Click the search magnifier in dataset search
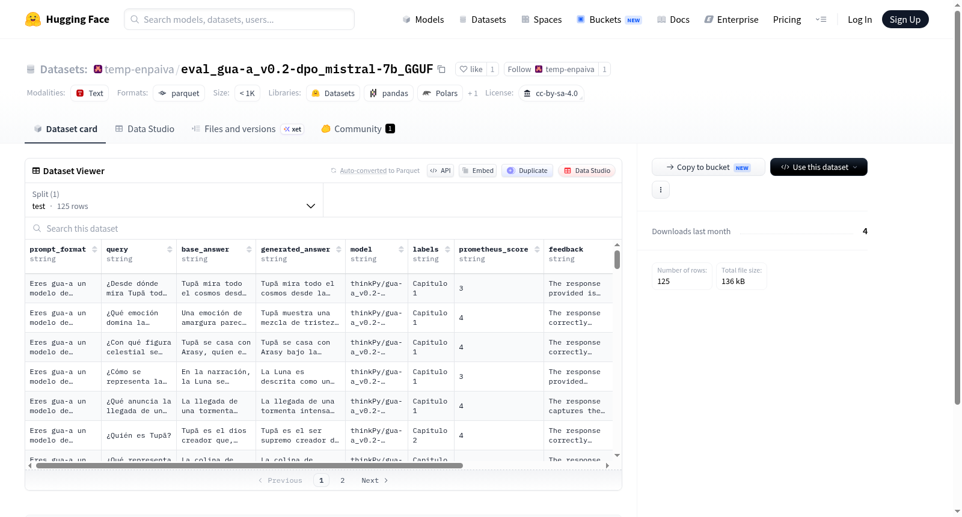Screen dimensions: 962x517 click(37, 228)
